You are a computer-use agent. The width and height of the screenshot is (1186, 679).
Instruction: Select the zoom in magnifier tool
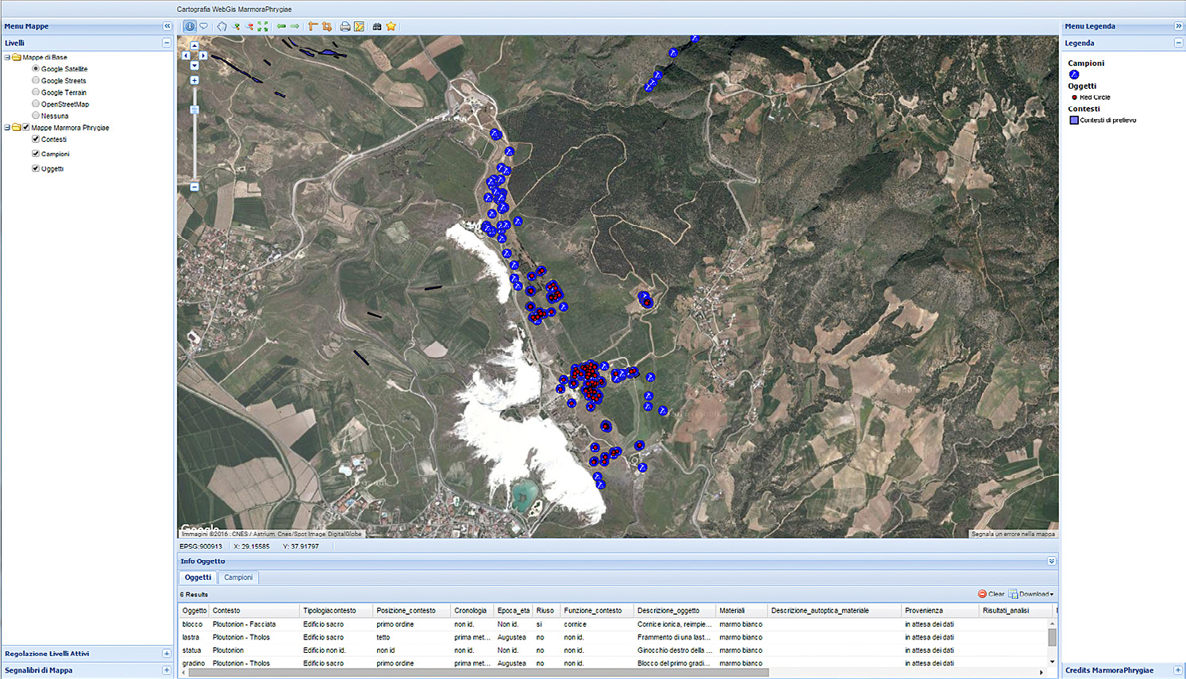pos(236,26)
